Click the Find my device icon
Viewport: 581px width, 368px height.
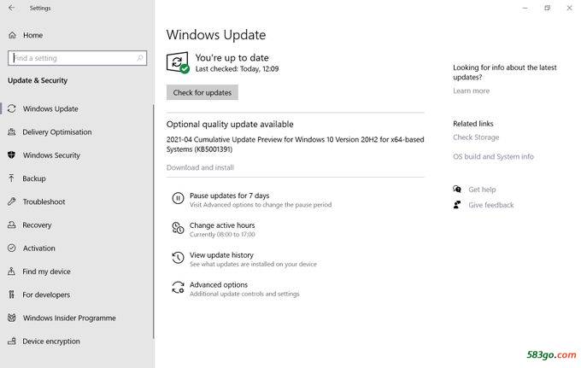pyautogui.click(x=12, y=272)
